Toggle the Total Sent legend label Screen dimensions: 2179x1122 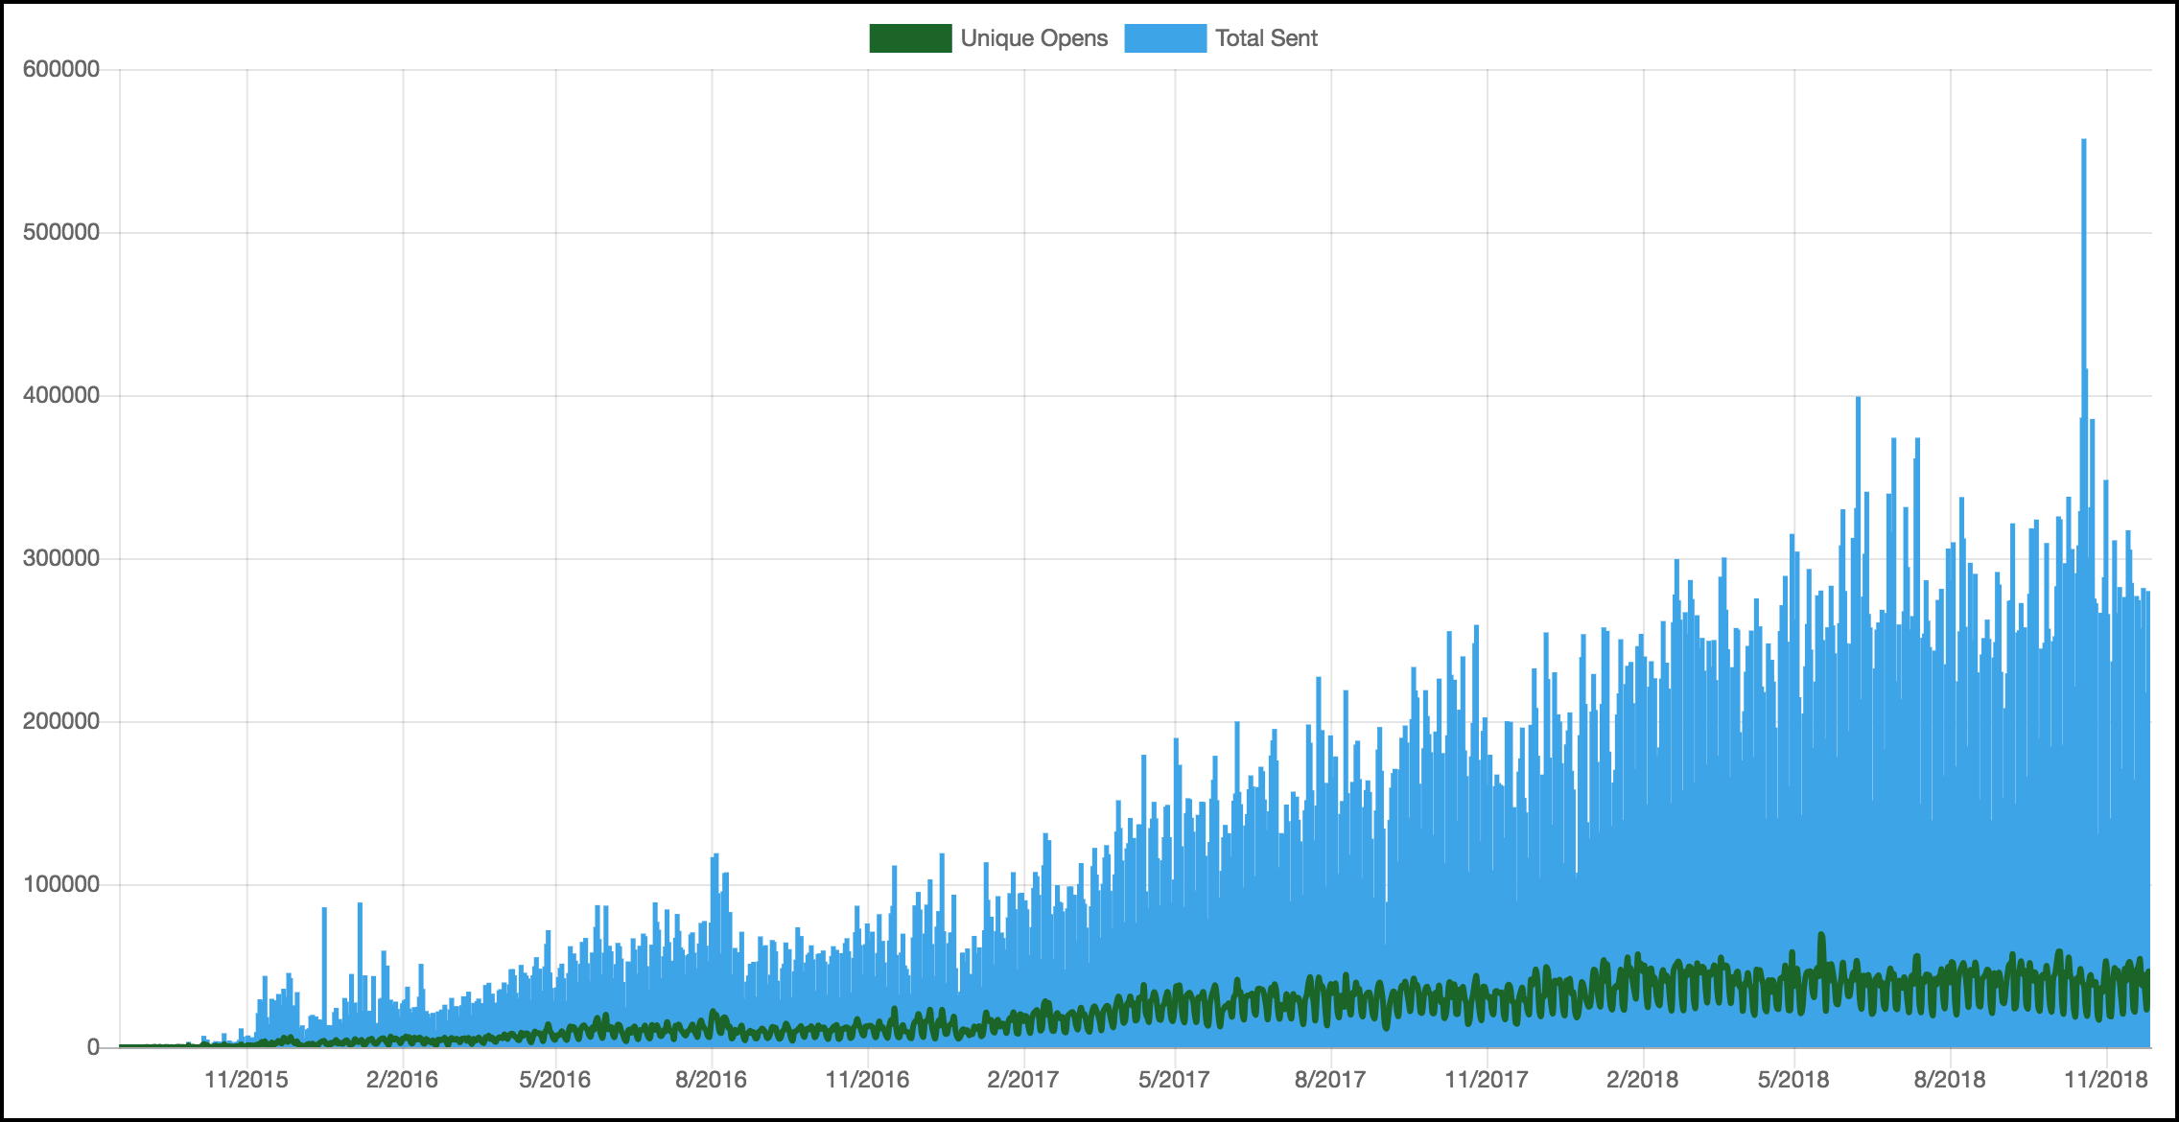click(1266, 38)
